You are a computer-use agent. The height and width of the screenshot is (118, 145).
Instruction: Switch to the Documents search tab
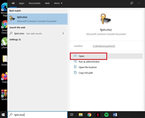coord(35,3)
